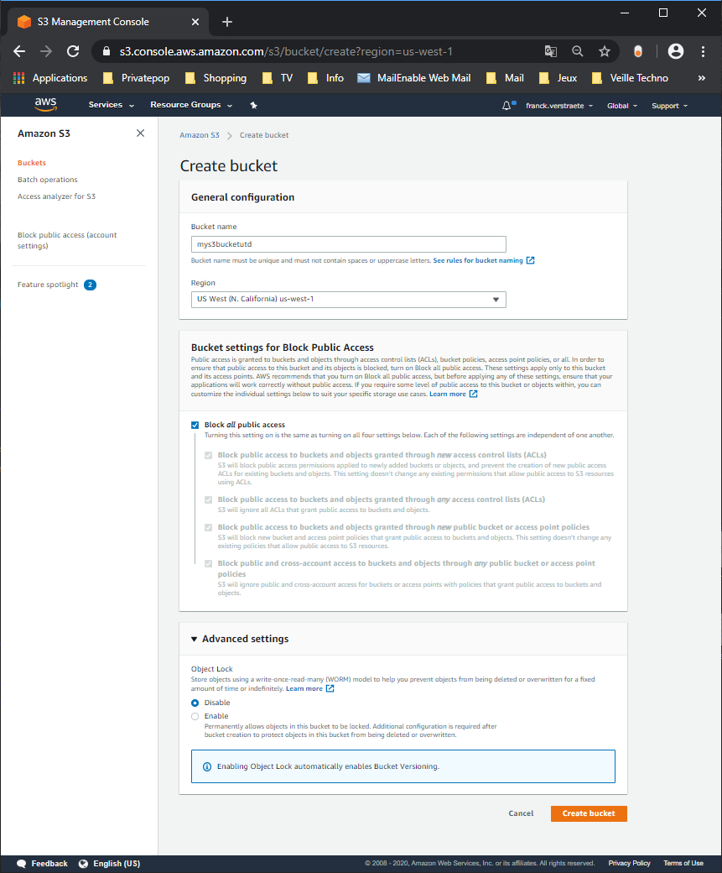Click the Cancel button
The image size is (722, 873).
[521, 813]
